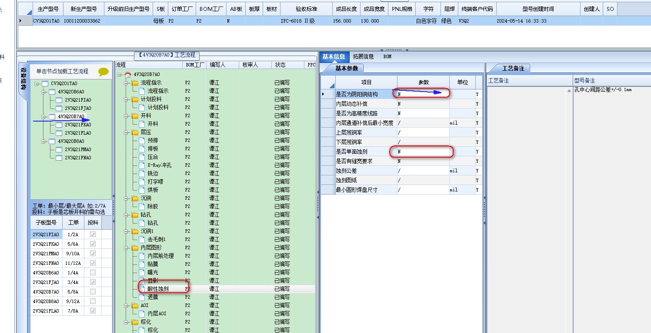
Task: Collapse the 4V3Q20B8A0 tree node
Action: pyautogui.click(x=44, y=142)
